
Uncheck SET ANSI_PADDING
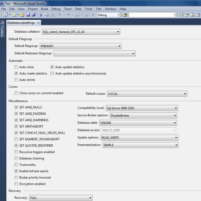[16, 114]
